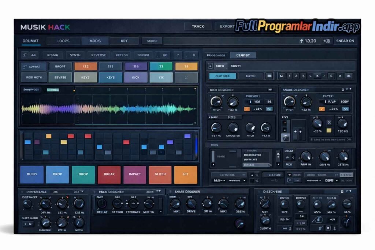Image resolution: width=375 pixels, height=250 pixels.
Task: Toggle the Clup Sree button on
Action: pos(222,76)
